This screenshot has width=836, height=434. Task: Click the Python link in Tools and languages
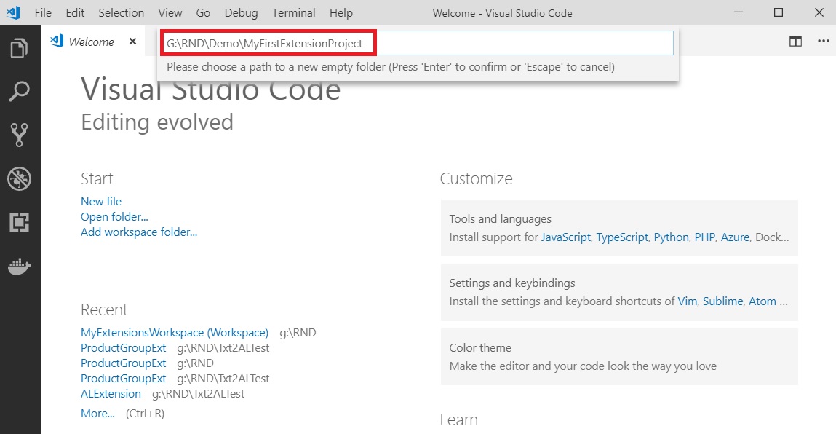(x=671, y=237)
